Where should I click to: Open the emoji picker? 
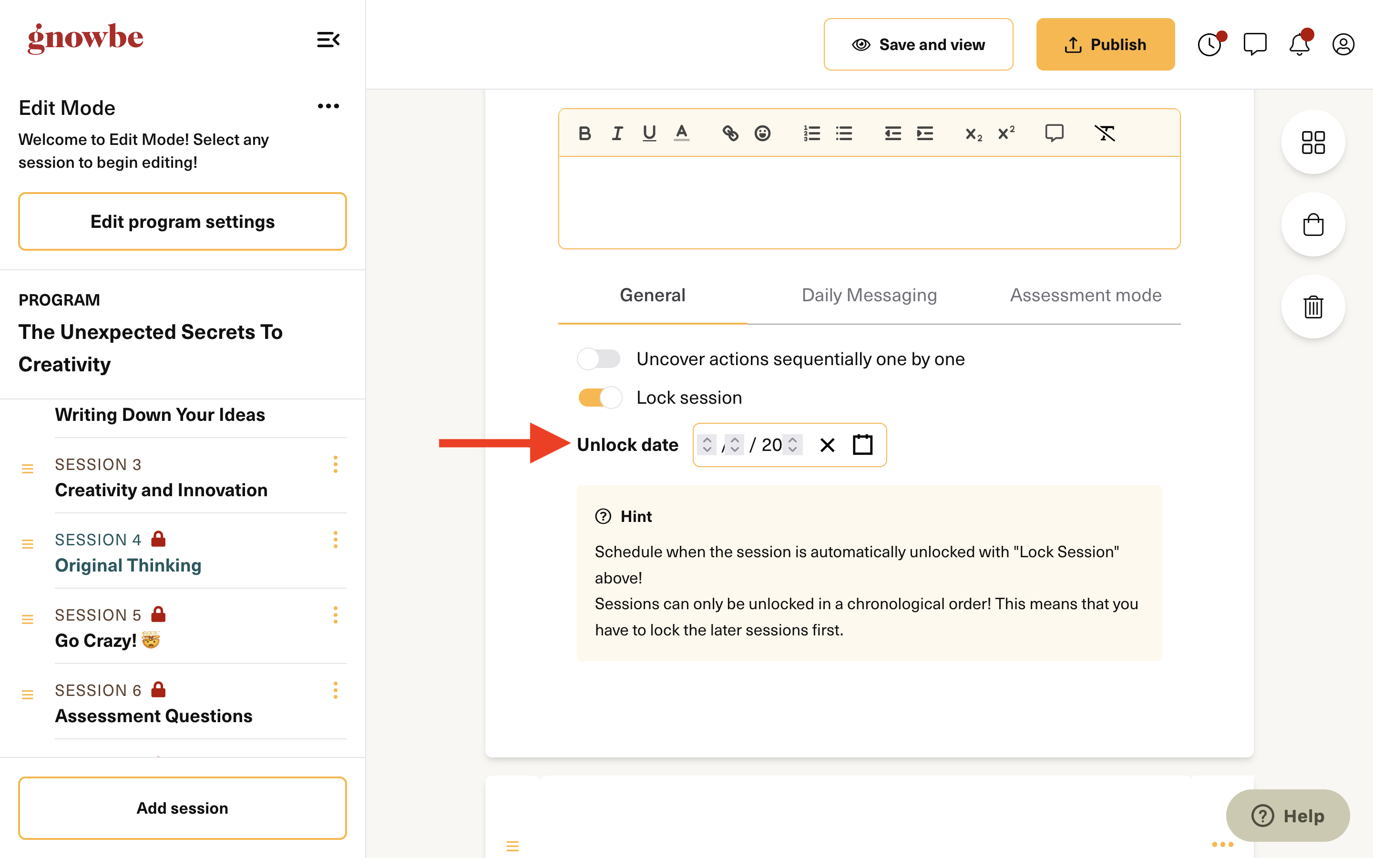click(762, 133)
